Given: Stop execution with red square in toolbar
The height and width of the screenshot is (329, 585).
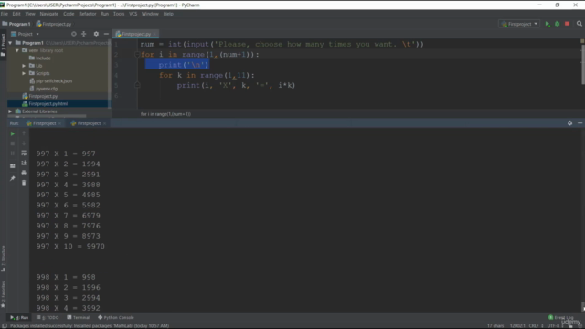Looking at the screenshot, I should coord(567,24).
